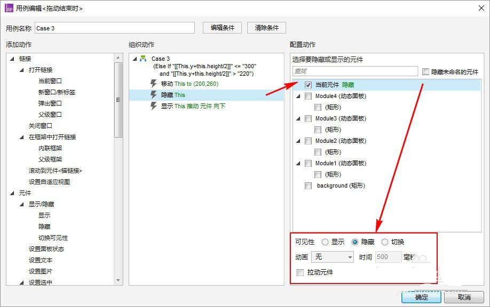Click the 编辑条件 button
This screenshot has height=307, width=490.
click(222, 28)
